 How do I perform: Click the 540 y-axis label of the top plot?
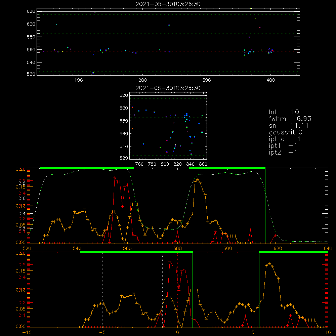[31, 62]
